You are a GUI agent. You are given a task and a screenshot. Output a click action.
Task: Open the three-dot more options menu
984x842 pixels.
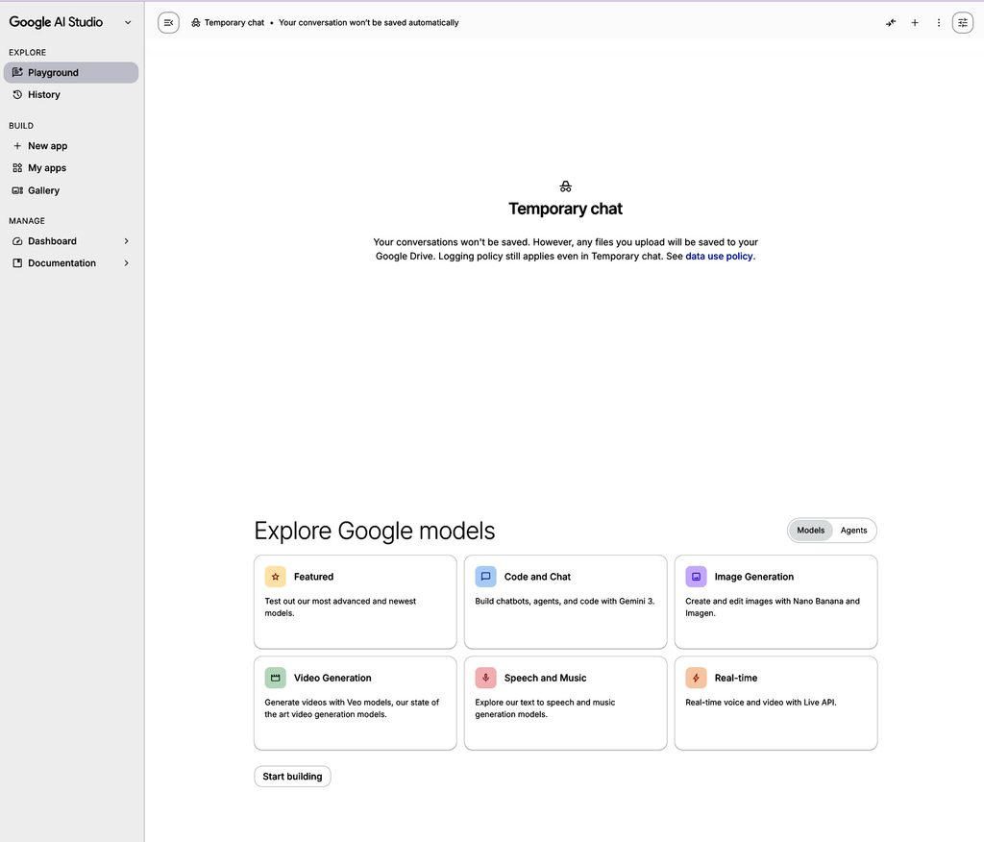(939, 23)
